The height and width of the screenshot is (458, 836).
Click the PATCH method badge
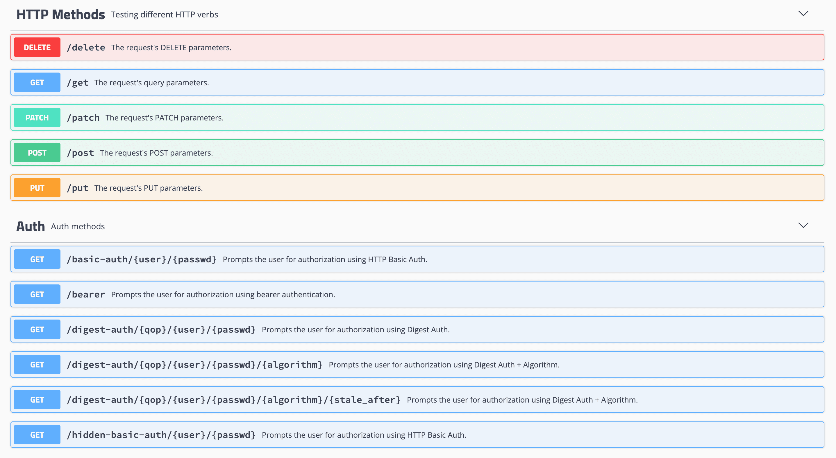coord(37,118)
